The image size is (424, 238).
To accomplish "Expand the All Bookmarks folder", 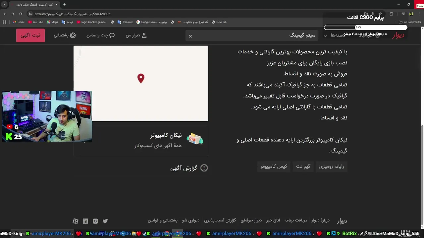I will (x=410, y=22).
